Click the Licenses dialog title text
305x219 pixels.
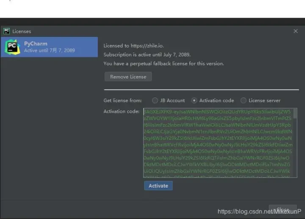[x=22, y=31]
